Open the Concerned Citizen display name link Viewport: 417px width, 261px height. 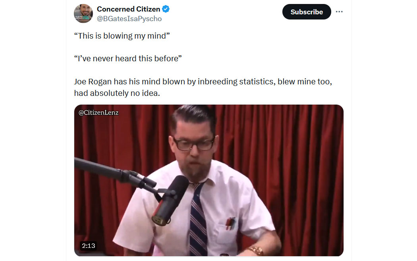click(x=128, y=9)
